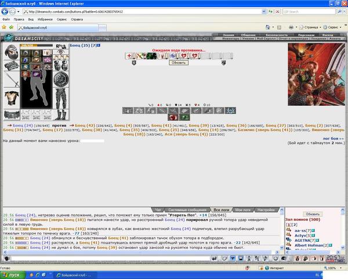Click the leg armor slot
The image size is (348, 279).
click(x=61, y=98)
